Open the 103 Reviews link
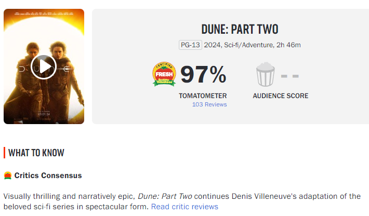This screenshot has height=216, width=369. coord(209,104)
